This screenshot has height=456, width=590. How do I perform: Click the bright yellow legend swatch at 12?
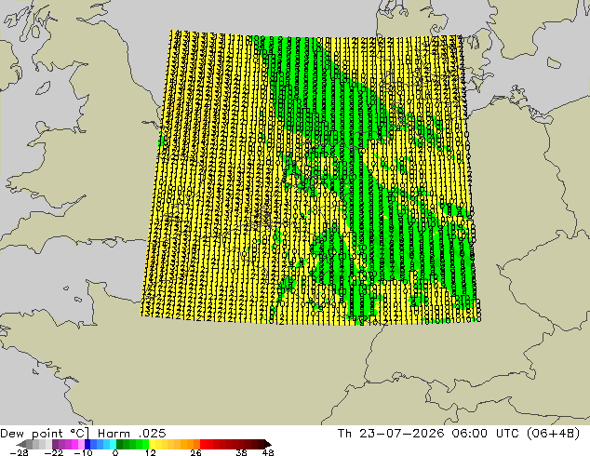click(152, 444)
